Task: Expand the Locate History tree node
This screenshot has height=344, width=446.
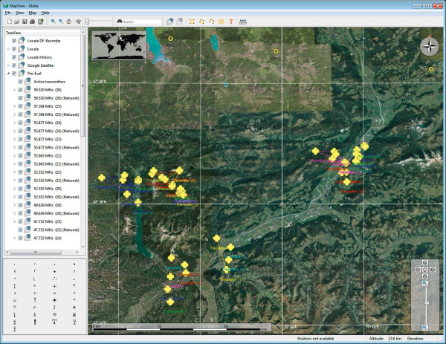Action: 7,56
